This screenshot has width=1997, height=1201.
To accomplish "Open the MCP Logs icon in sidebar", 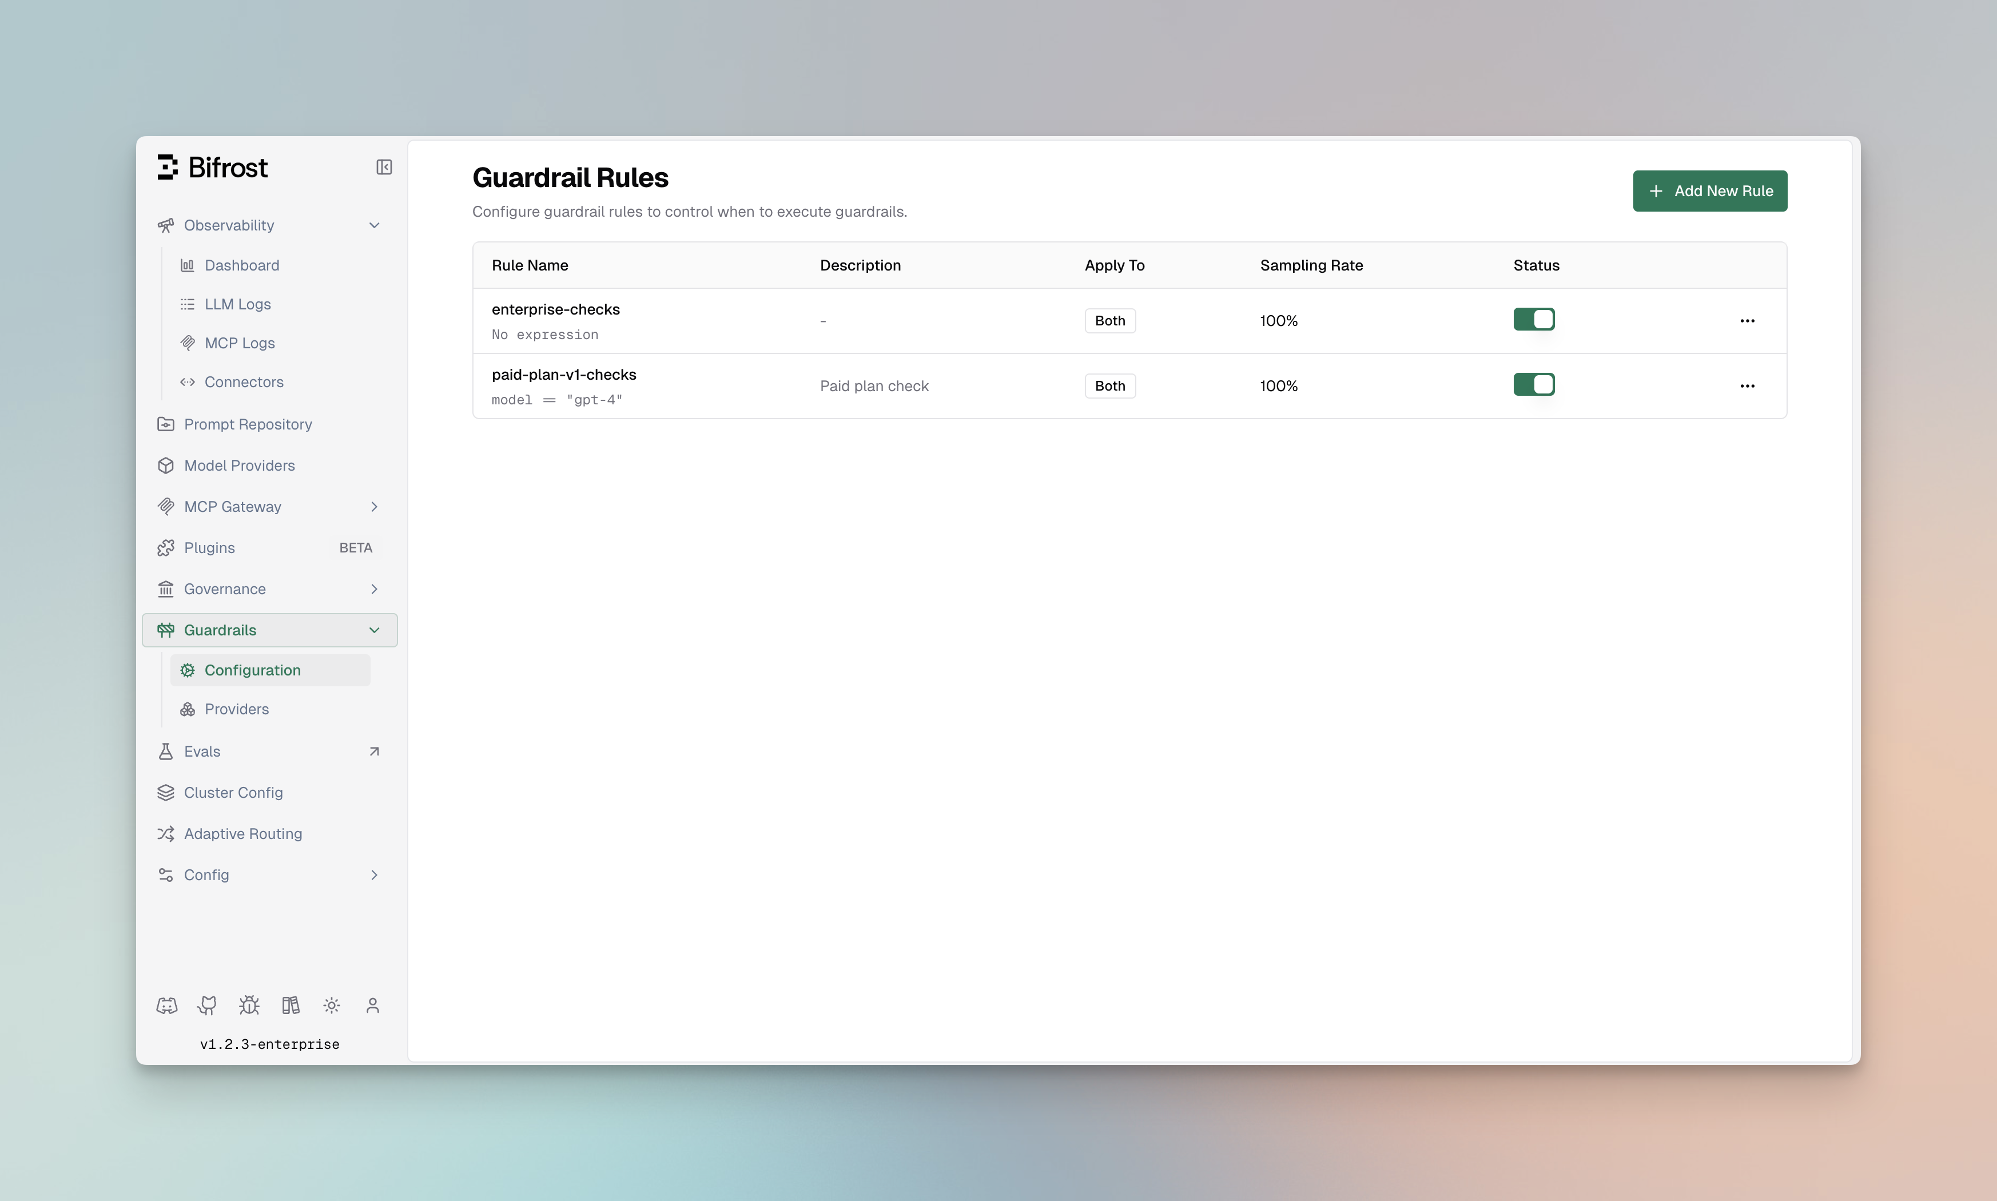I will pos(188,343).
